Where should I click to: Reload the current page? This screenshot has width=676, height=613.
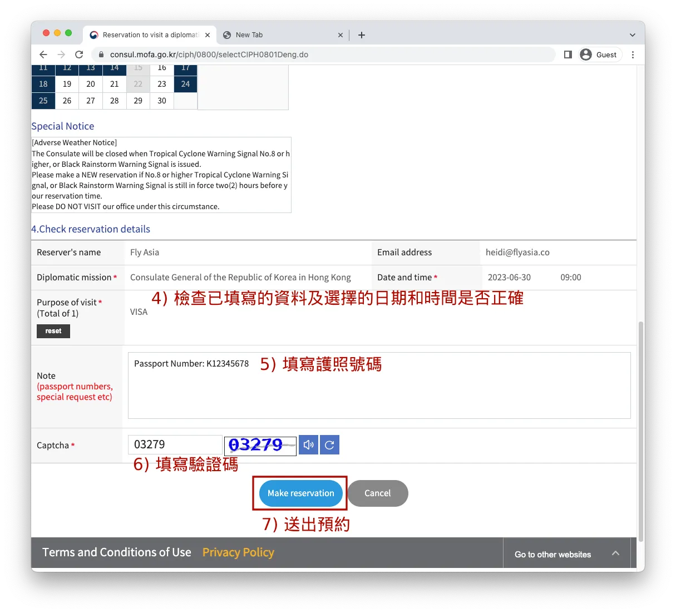coord(79,55)
